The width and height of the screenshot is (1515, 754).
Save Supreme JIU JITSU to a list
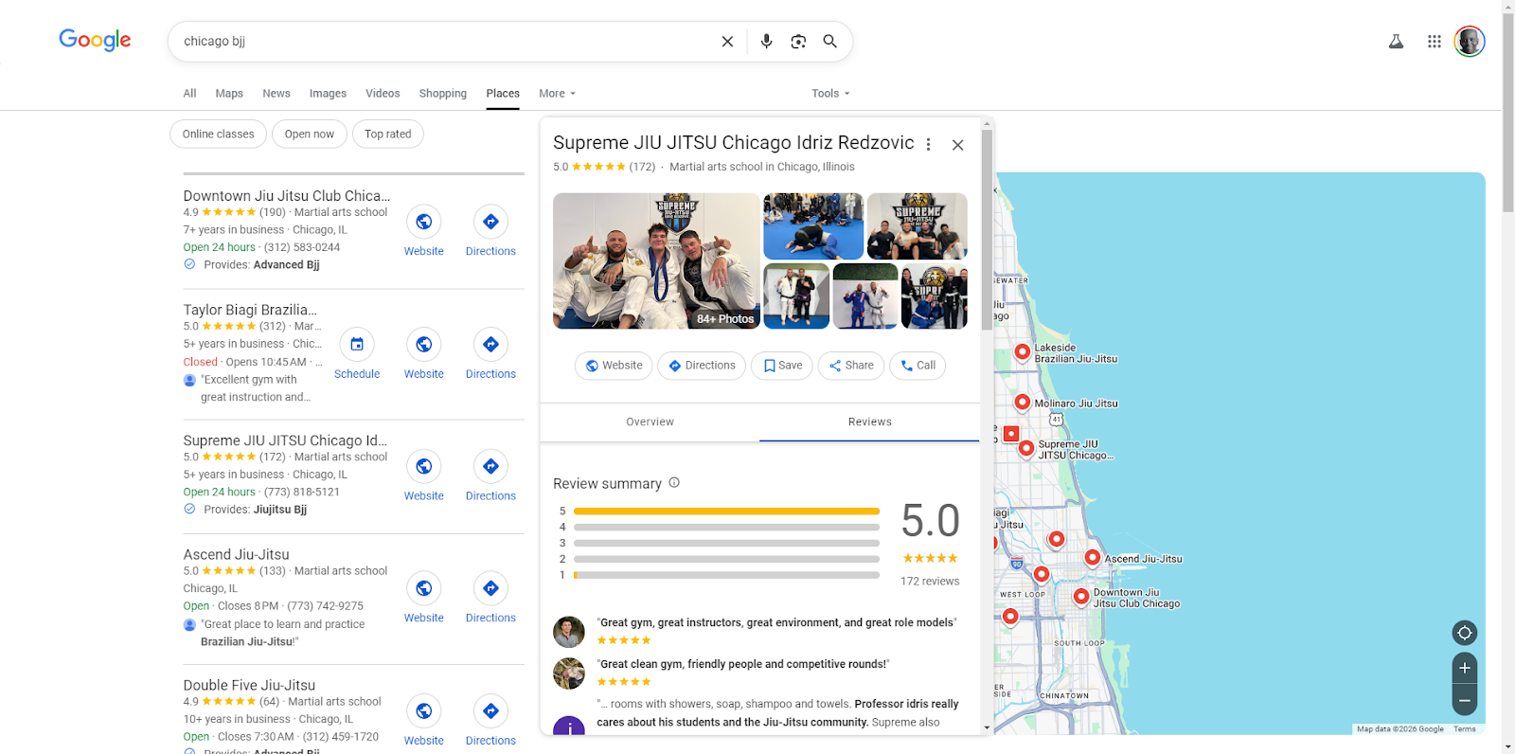782,366
